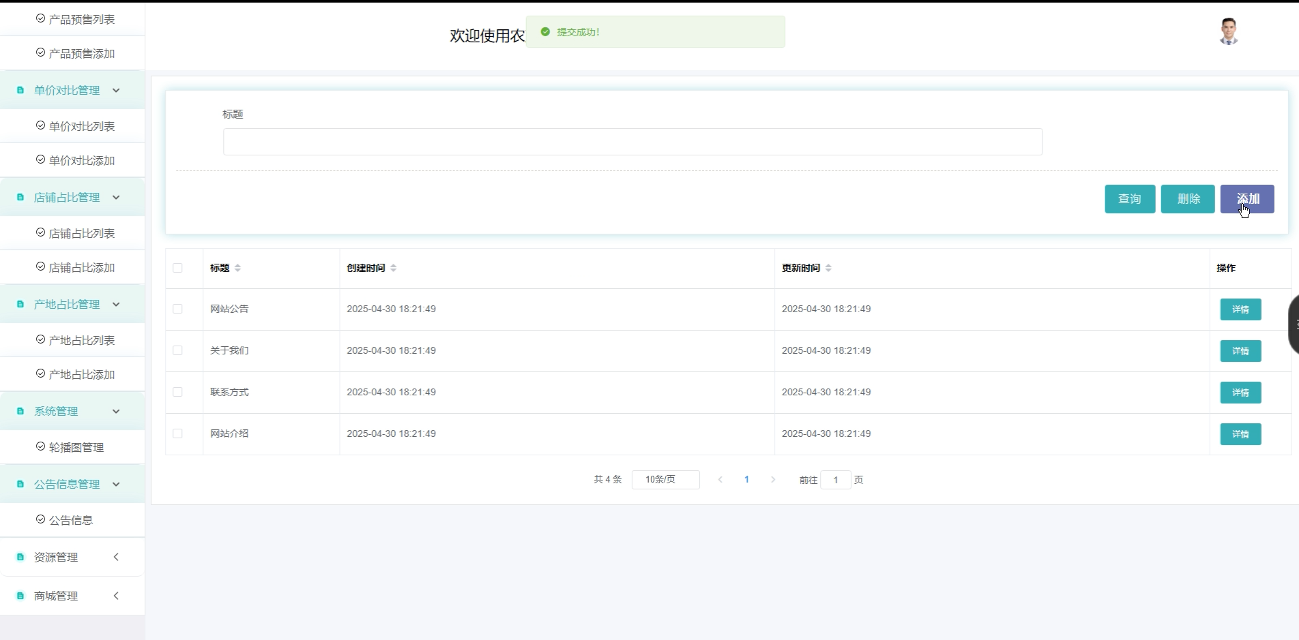Viewport: 1299px width, 640px height.
Task: Click the 添加 button
Action: [1247, 199]
